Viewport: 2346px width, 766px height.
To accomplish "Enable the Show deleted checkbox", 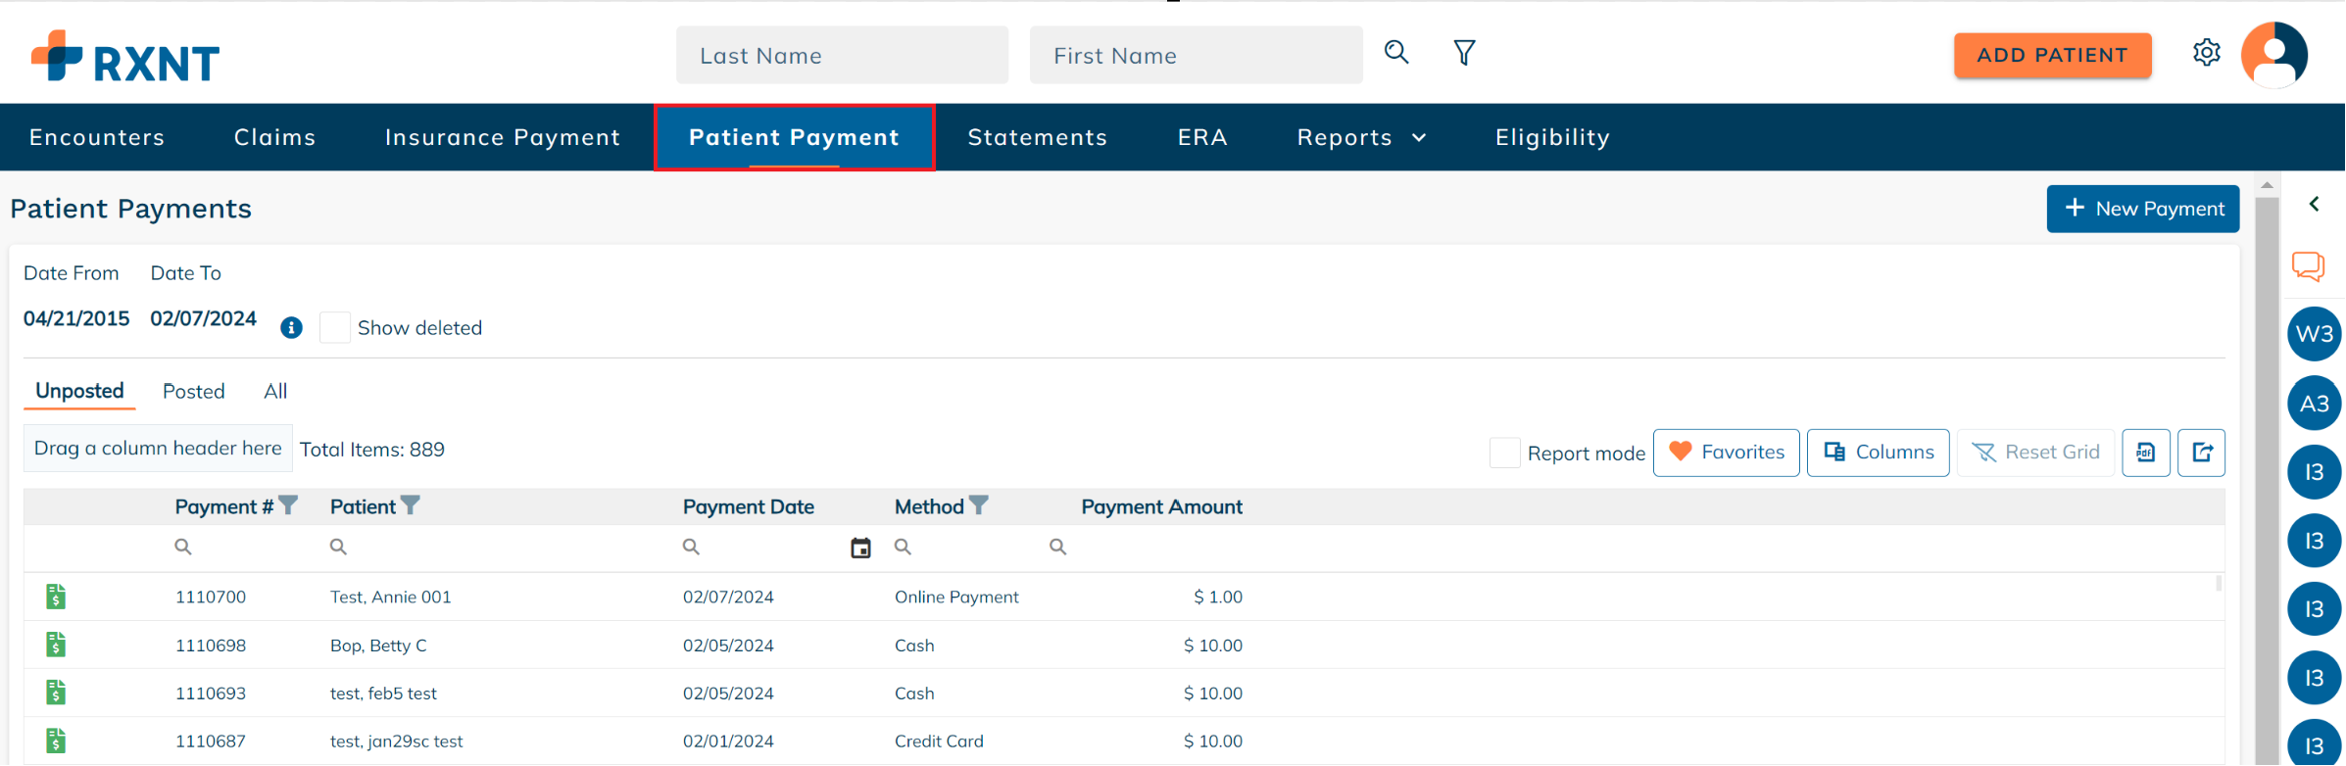I will coord(335,328).
